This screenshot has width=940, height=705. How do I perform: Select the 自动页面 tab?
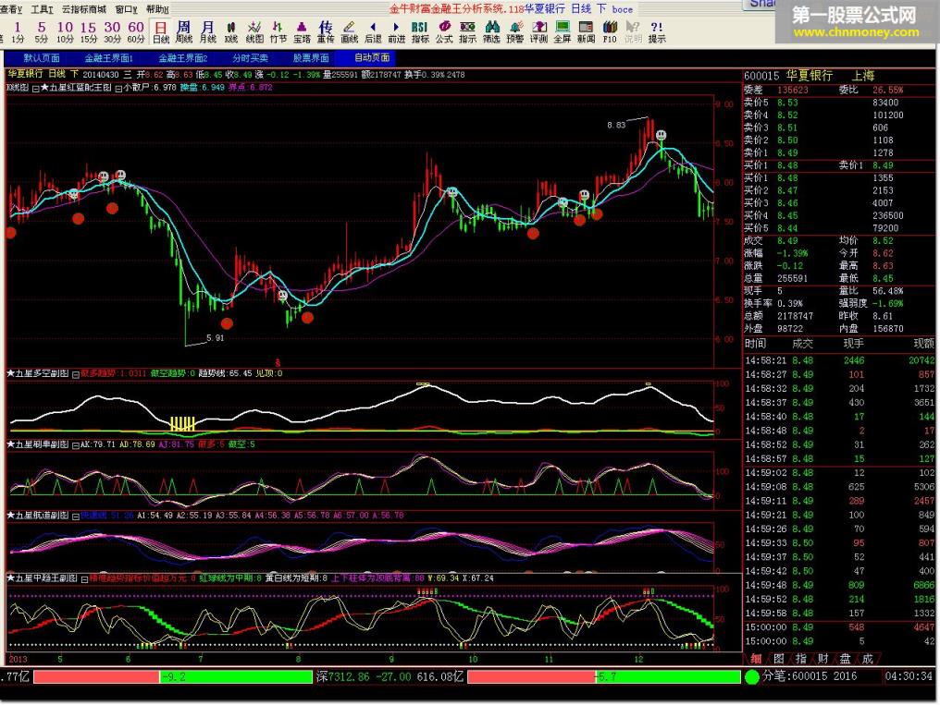point(372,57)
